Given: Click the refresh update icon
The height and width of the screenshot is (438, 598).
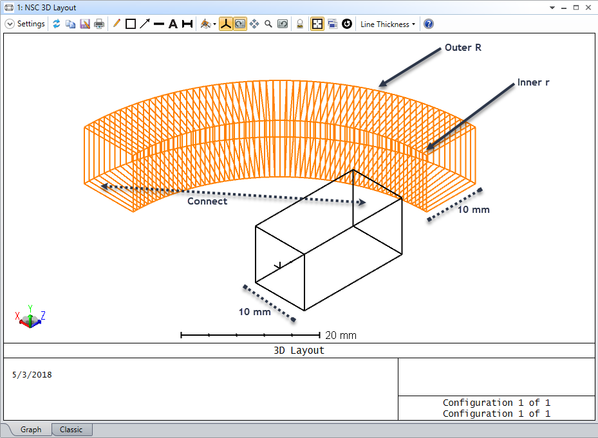Looking at the screenshot, I should point(57,24).
